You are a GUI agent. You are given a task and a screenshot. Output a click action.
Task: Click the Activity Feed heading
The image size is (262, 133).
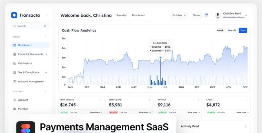(x=190, y=126)
